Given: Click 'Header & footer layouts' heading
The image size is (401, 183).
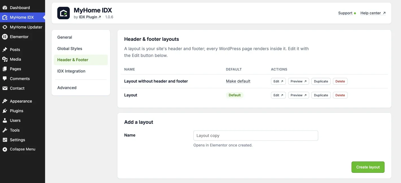Looking at the screenshot, I should coord(152,39).
